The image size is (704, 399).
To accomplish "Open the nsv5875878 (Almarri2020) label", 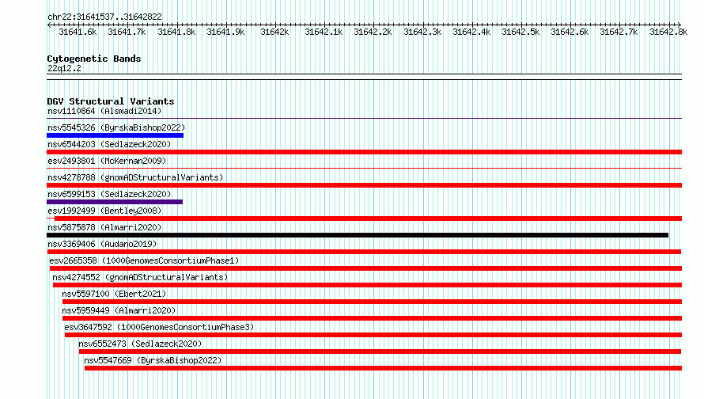I will pyautogui.click(x=104, y=227).
